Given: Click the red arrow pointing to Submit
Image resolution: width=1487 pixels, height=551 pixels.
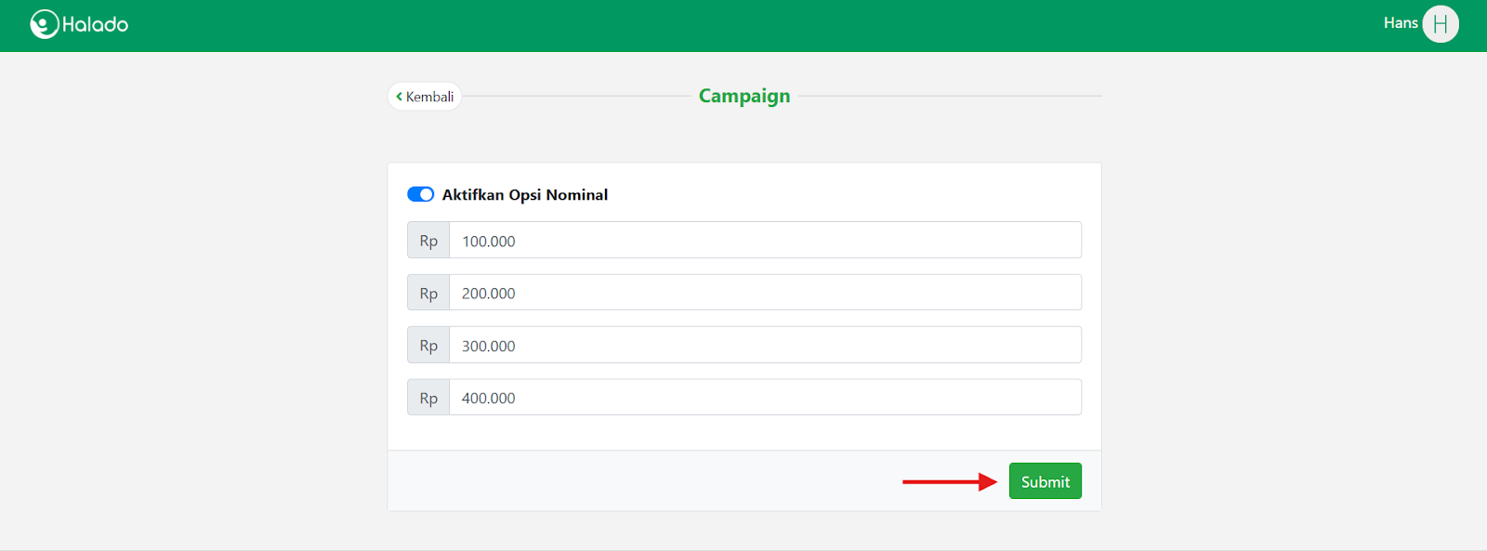Looking at the screenshot, I should point(948,481).
